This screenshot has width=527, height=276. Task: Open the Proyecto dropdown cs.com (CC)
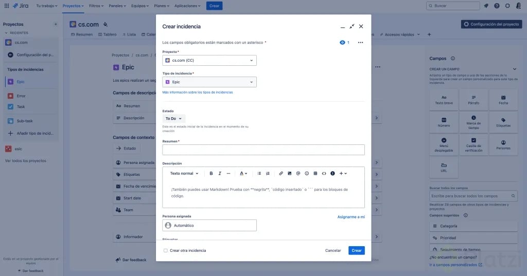[x=209, y=61]
